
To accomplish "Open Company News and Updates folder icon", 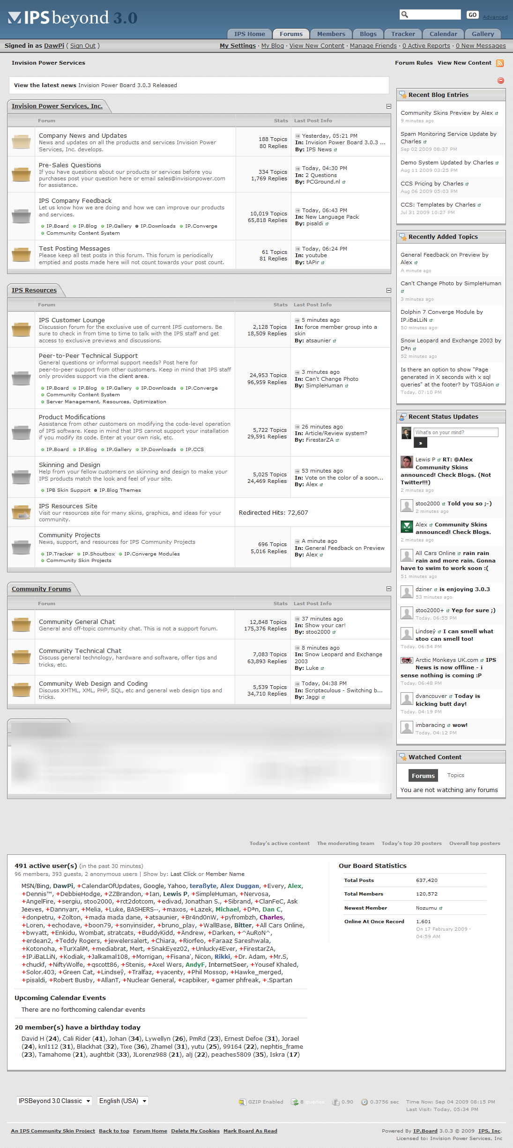I will (21, 141).
